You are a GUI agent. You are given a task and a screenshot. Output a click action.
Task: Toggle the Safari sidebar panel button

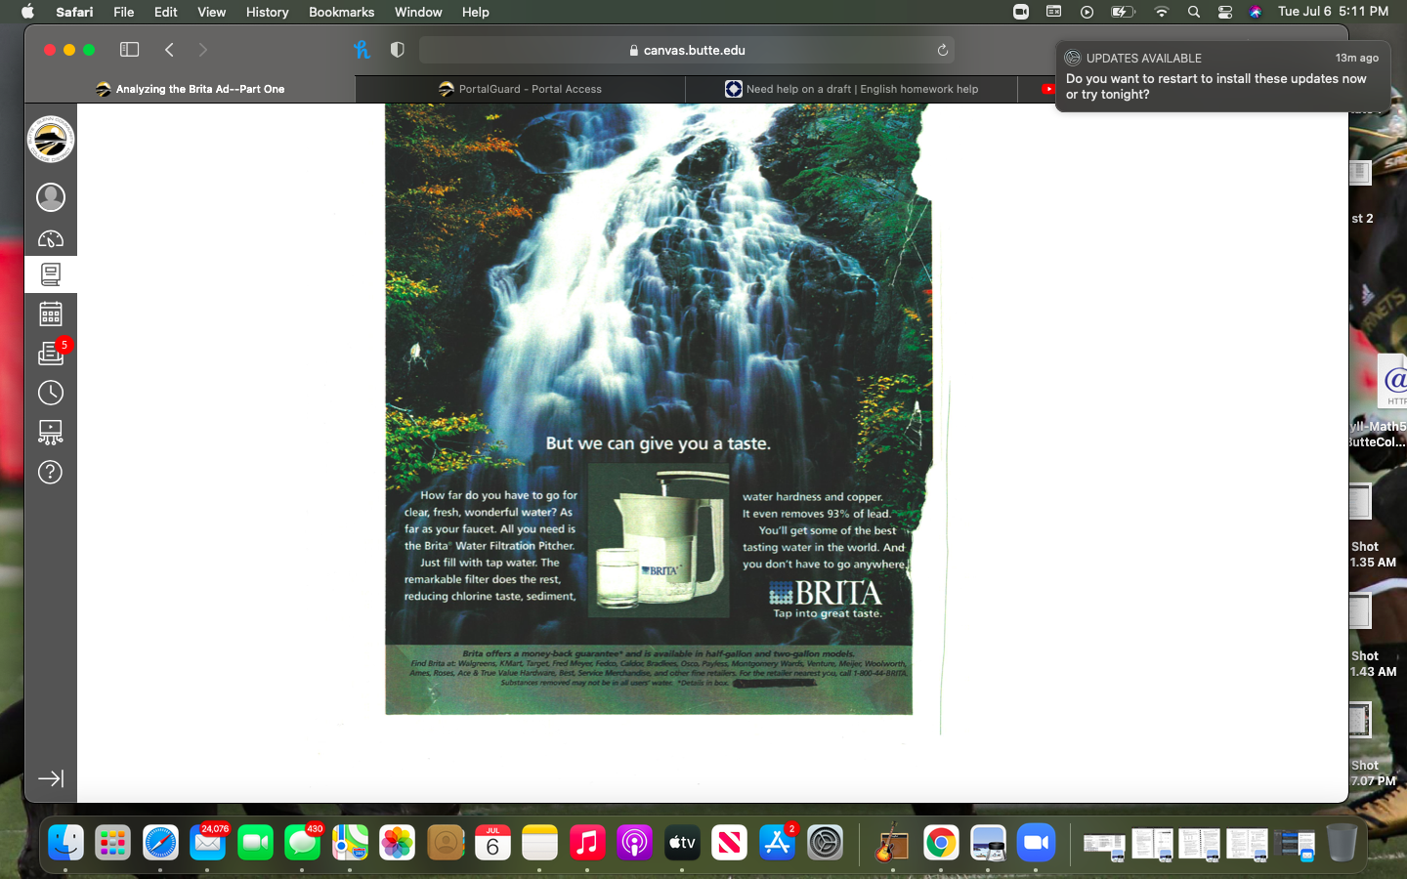[130, 50]
